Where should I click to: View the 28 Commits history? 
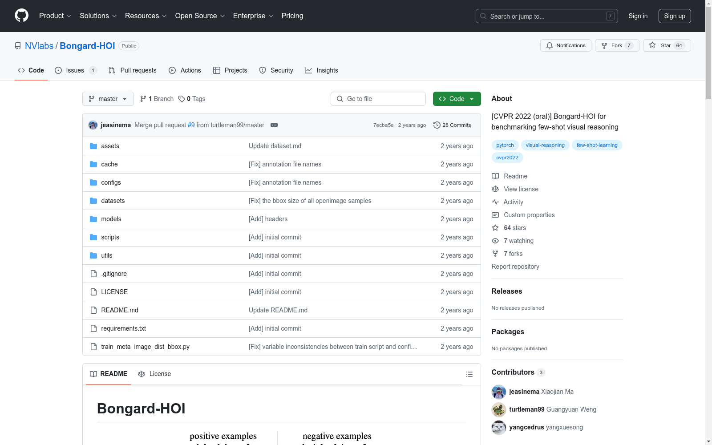click(452, 125)
